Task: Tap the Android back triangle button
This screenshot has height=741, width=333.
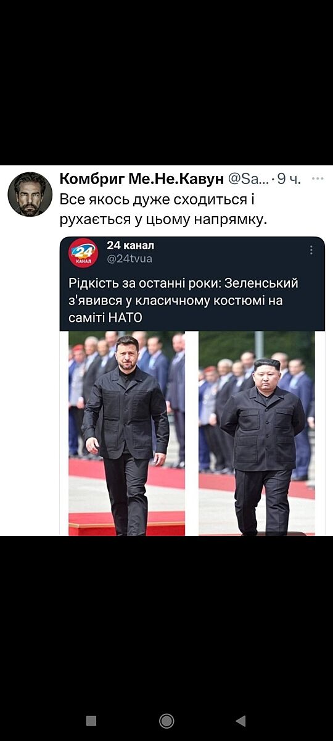Action: tap(241, 721)
